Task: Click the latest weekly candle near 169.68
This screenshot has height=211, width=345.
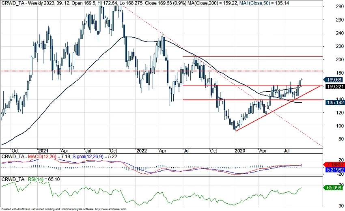Action: coord(302,79)
